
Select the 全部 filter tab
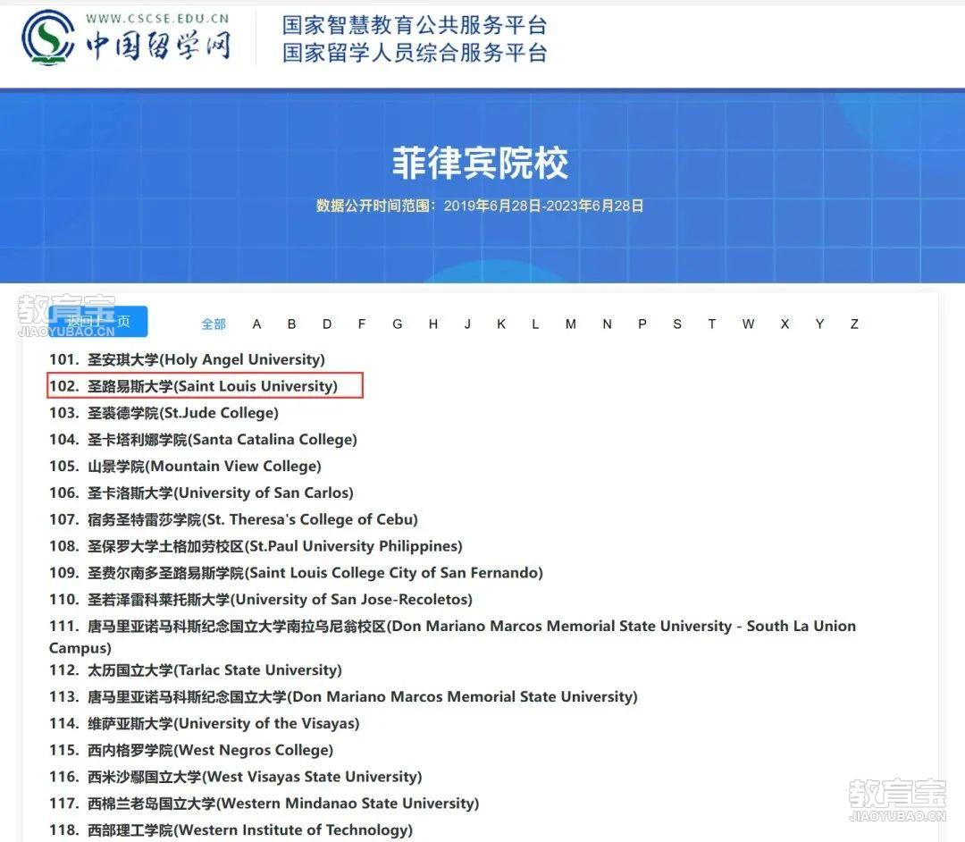(x=214, y=324)
